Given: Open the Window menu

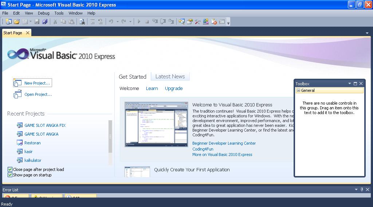Looking at the screenshot, I should pyautogui.click(x=75, y=13).
